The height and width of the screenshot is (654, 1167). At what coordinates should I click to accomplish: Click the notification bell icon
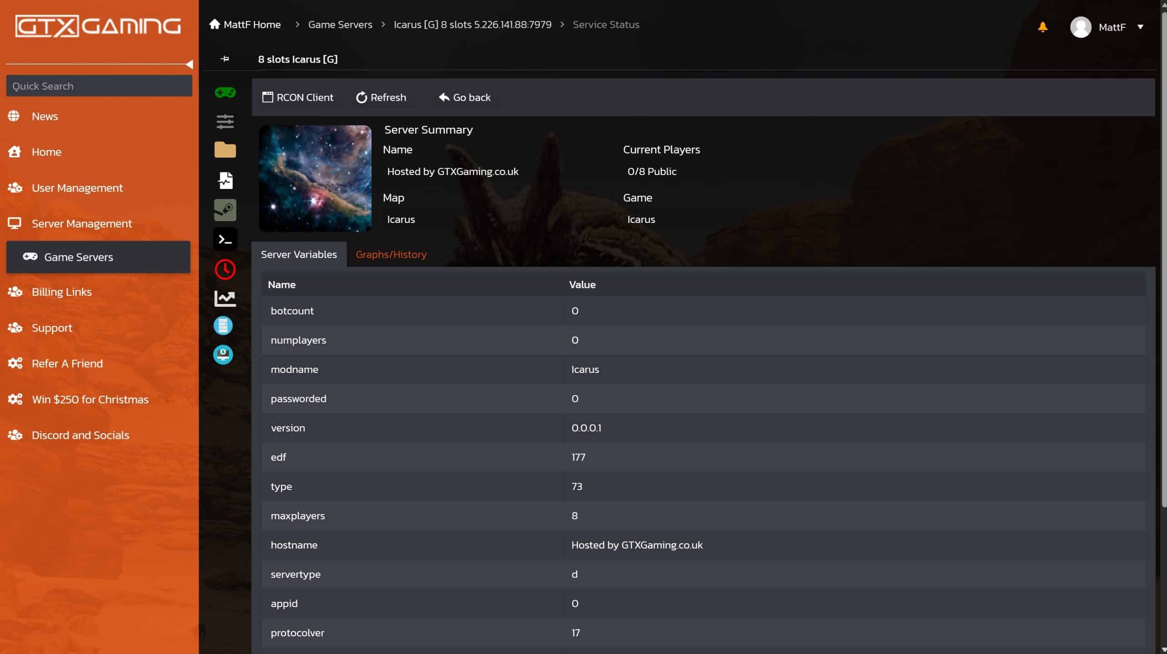point(1042,27)
